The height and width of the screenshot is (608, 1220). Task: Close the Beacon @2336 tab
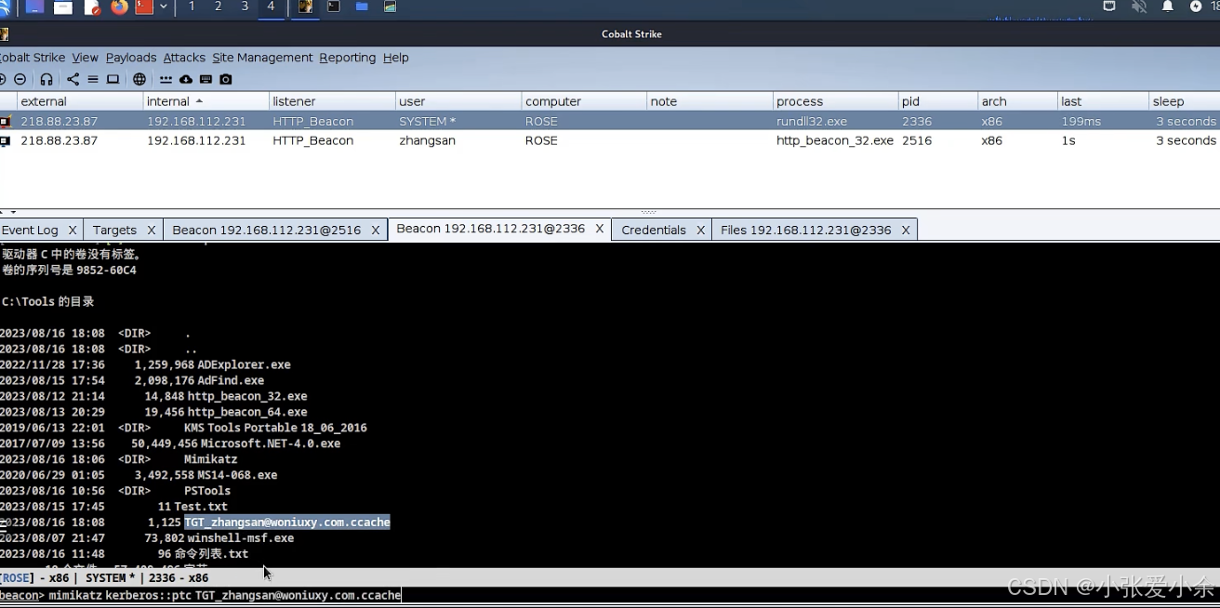(x=600, y=228)
